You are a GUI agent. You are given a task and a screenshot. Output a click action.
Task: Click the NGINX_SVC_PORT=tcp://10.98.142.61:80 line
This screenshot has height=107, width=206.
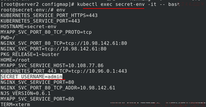[x=54, y=49]
